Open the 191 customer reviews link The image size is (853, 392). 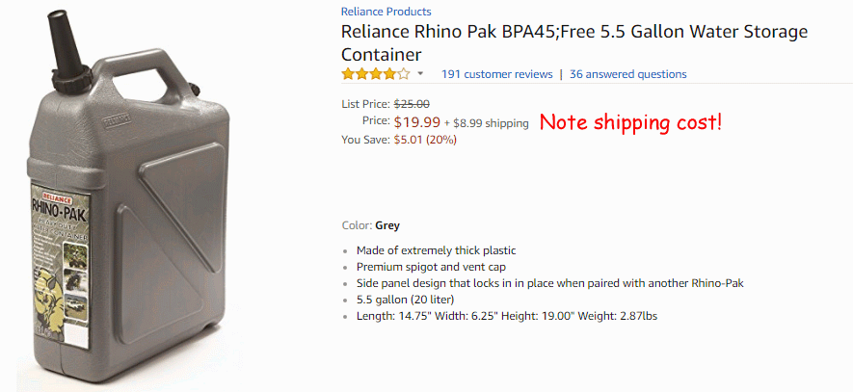point(496,74)
